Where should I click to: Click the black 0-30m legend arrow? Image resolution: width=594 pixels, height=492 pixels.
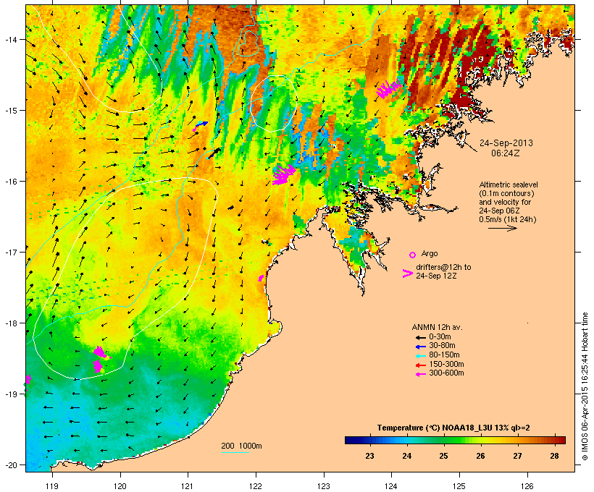click(x=420, y=337)
